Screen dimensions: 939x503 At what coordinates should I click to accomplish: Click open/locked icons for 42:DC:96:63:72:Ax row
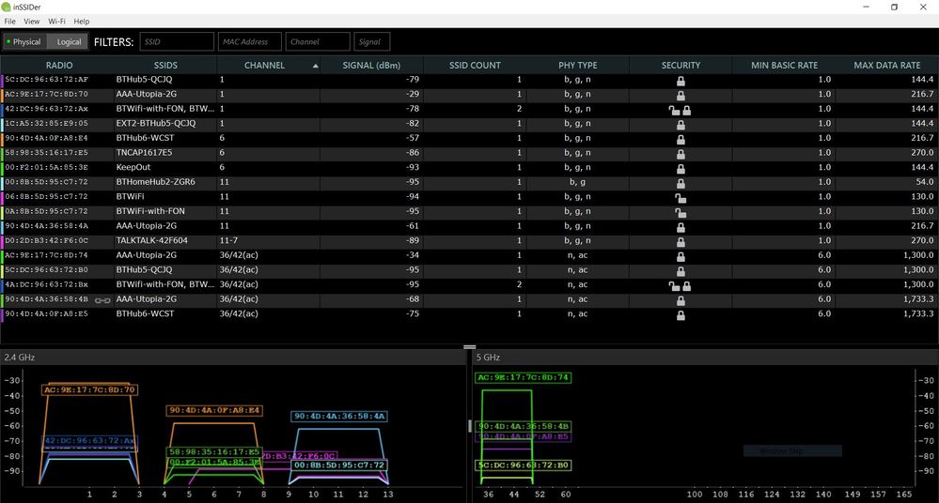[x=681, y=110]
